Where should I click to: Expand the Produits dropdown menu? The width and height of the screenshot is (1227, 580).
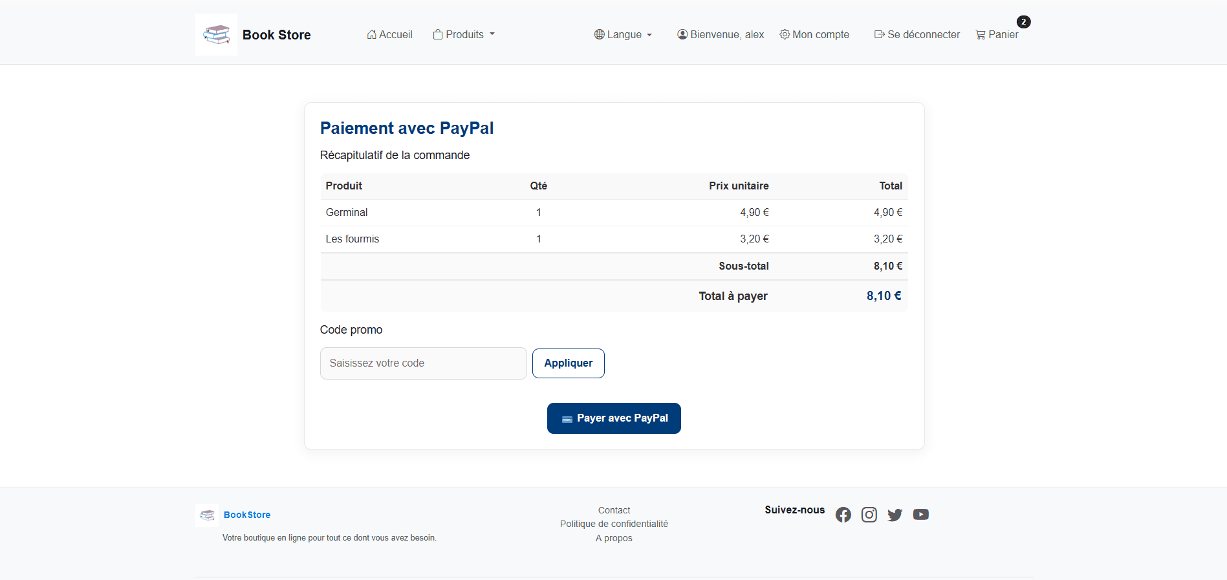(464, 35)
